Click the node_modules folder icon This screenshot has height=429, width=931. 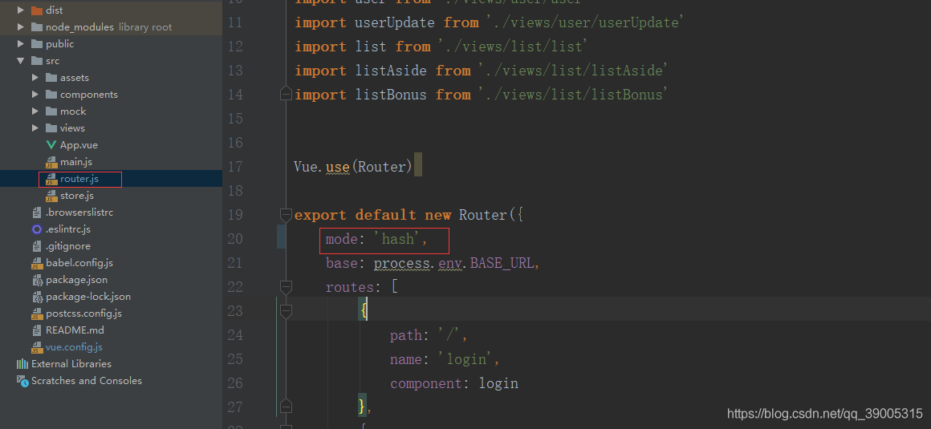(x=36, y=26)
